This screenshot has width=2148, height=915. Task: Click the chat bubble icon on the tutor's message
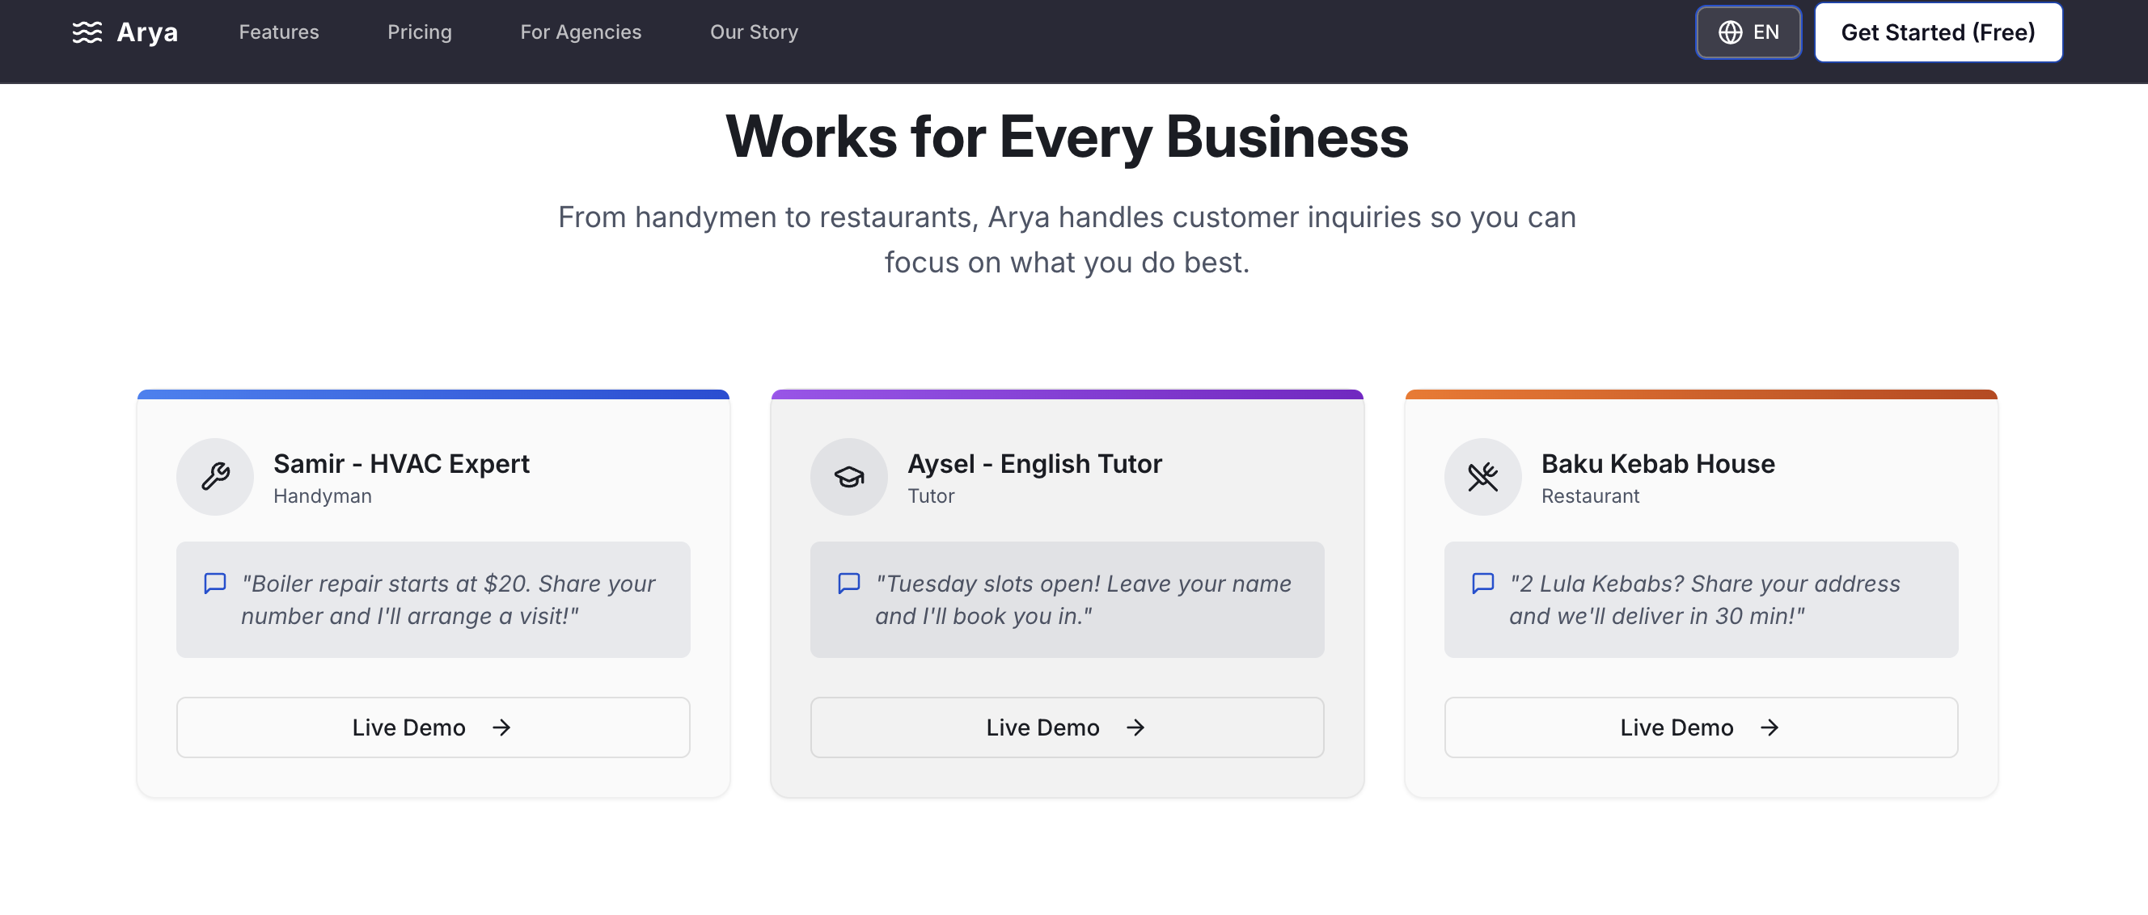[x=849, y=584]
